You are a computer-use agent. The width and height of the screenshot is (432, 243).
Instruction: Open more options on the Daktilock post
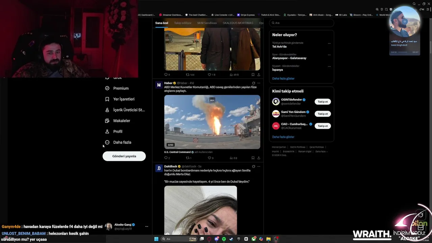point(259,166)
